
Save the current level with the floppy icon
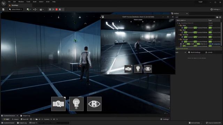click(x=3, y=9)
